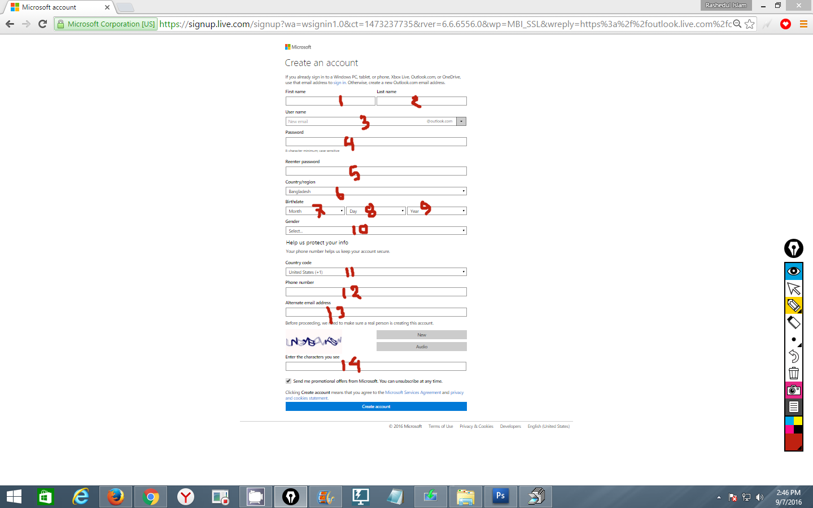
Task: Launch Windows Store from the taskbar
Action: [45, 497]
